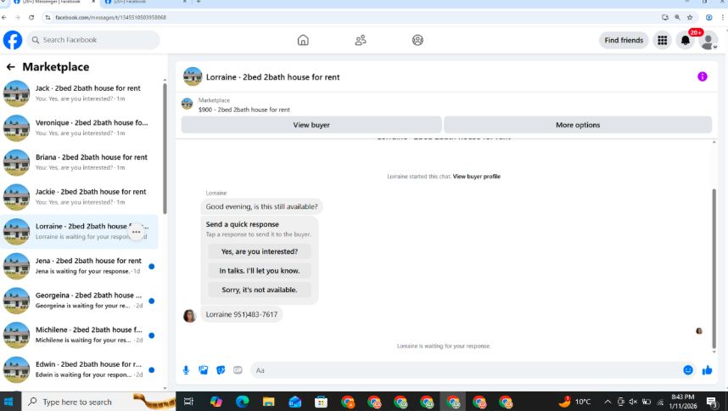The image size is (728, 411).
Task: Click the chat messages scrollbar
Action: pos(714,268)
